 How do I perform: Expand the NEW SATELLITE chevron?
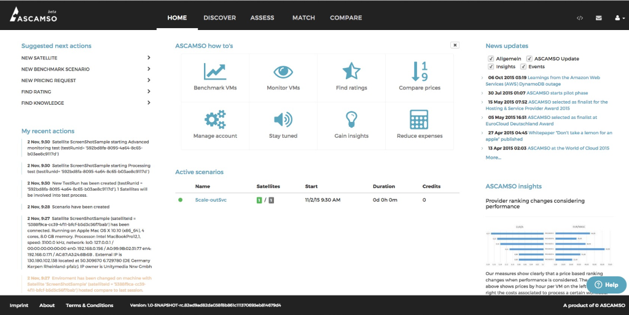pos(149,58)
